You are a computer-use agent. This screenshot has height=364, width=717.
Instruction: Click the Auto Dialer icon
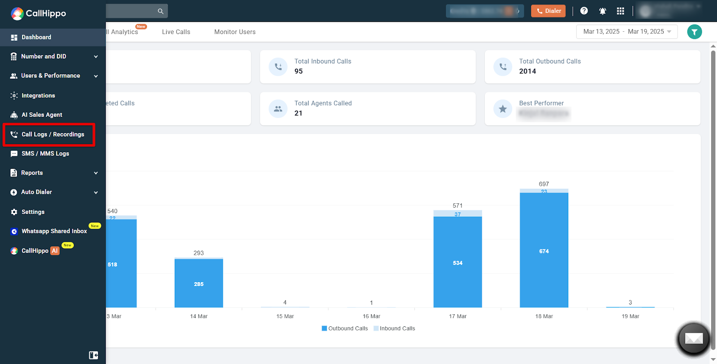click(x=14, y=193)
